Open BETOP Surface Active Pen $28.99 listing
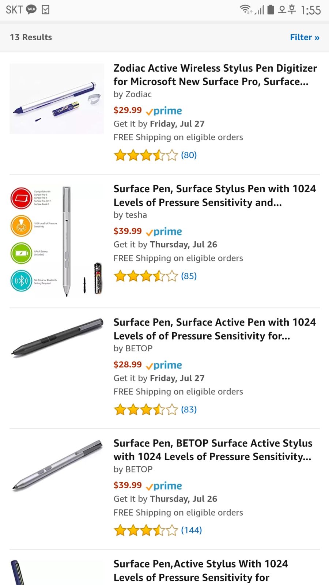 (215, 329)
